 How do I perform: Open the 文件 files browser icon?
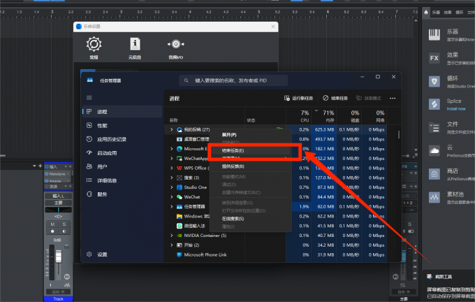tap(434, 128)
